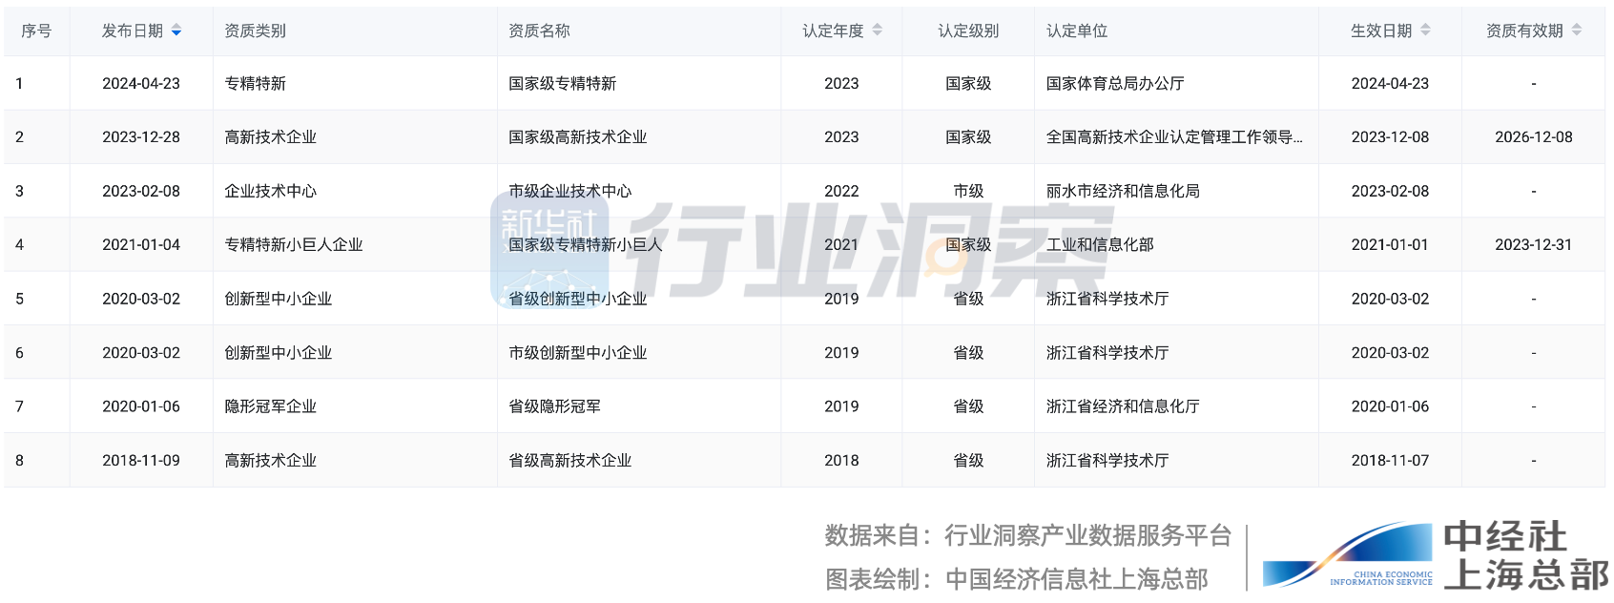The image size is (1614, 603).
Task: Select year 2022 cell
Action: tap(841, 191)
